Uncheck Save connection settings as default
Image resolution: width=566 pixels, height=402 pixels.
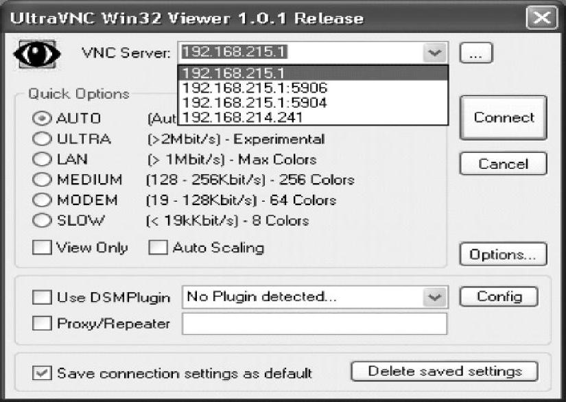42,373
